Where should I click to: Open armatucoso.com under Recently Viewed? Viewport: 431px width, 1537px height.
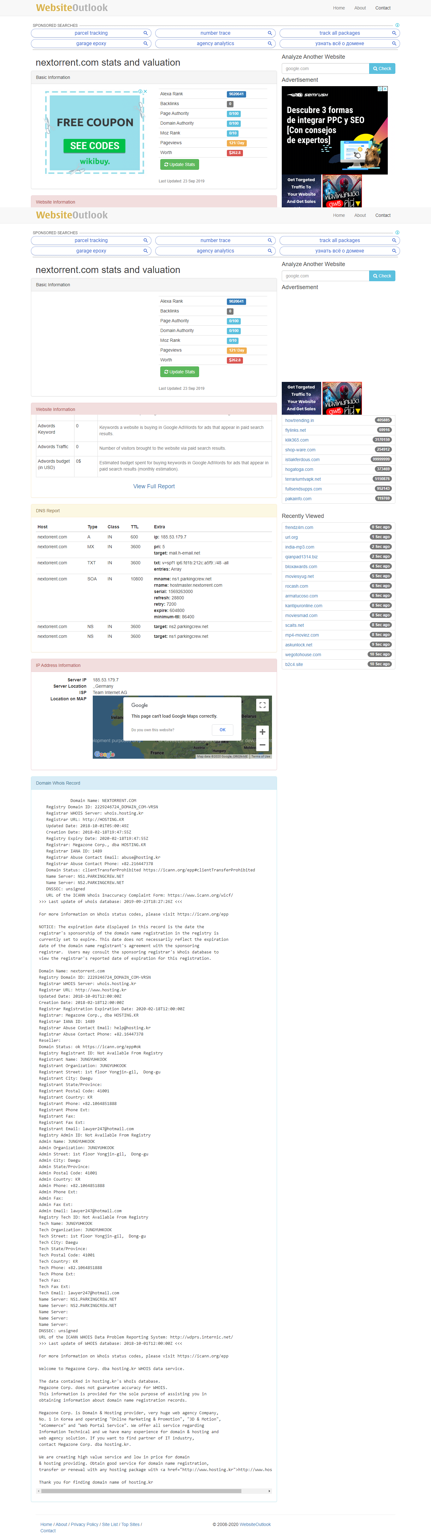tap(301, 596)
